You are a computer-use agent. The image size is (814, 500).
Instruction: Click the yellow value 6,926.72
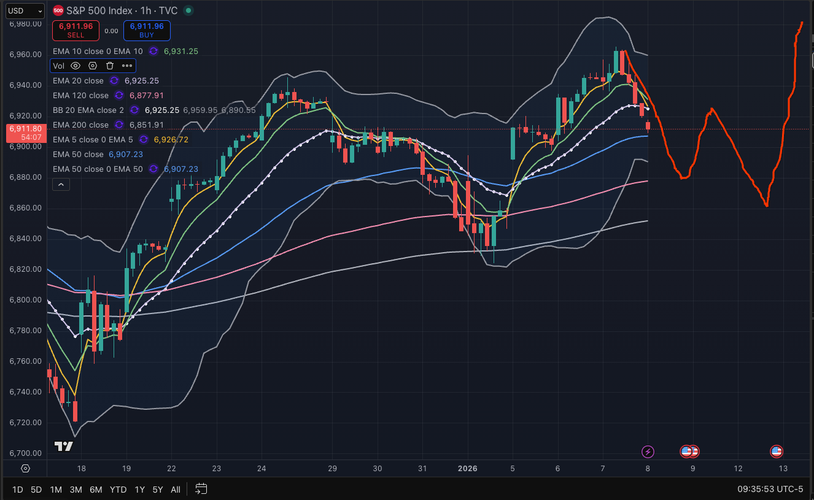tap(171, 139)
